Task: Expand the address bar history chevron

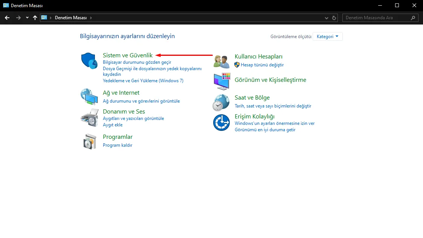Action: pos(327,18)
